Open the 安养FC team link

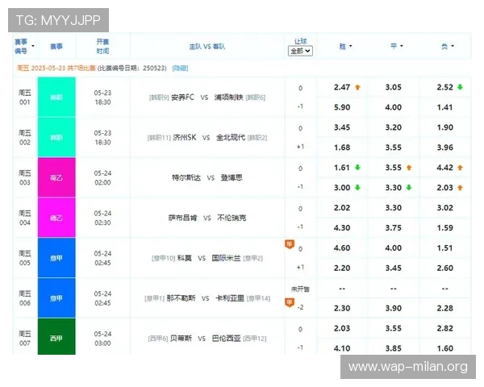pos(182,98)
